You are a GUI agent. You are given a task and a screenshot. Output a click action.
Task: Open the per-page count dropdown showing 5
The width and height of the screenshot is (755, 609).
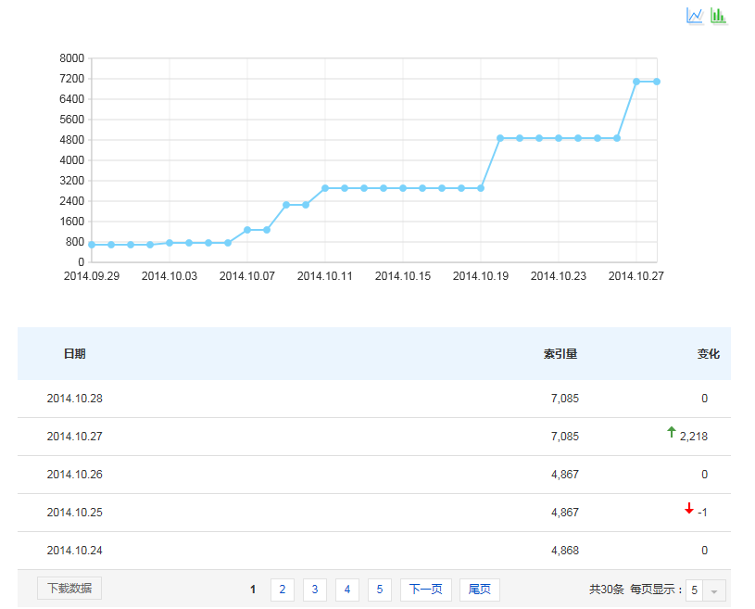pyautogui.click(x=705, y=590)
